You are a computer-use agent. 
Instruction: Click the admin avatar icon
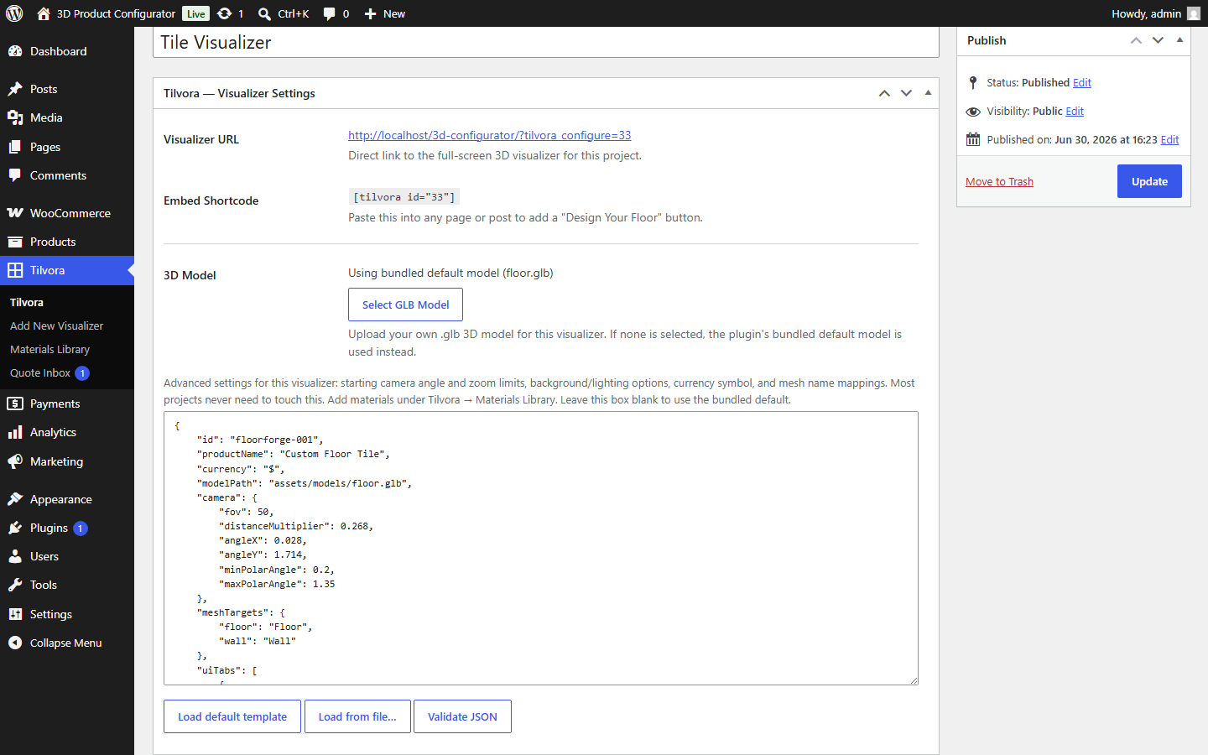pos(1194,13)
